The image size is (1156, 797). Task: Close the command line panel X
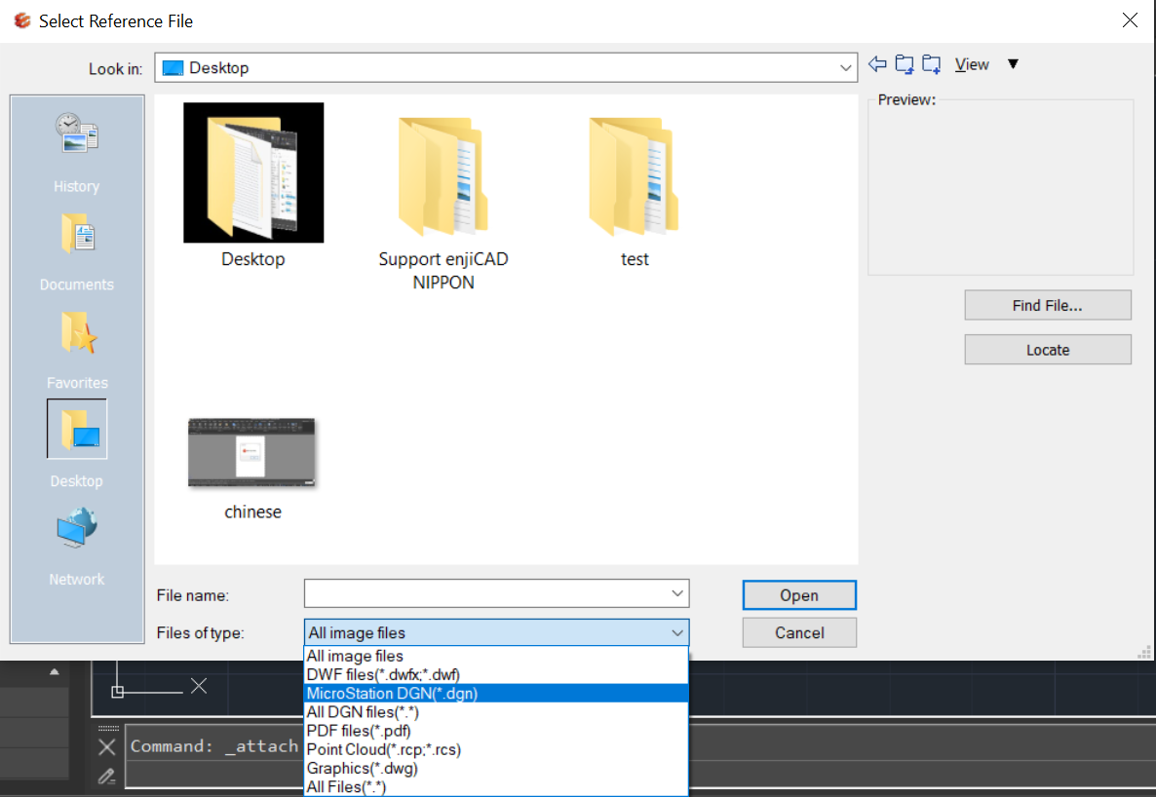[107, 747]
